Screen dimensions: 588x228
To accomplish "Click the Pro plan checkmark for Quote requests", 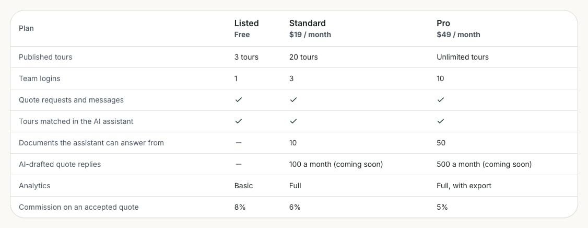I will [441, 100].
